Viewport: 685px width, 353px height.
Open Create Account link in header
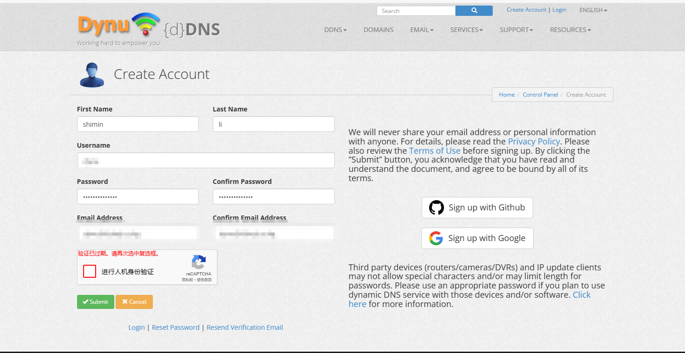[527, 10]
